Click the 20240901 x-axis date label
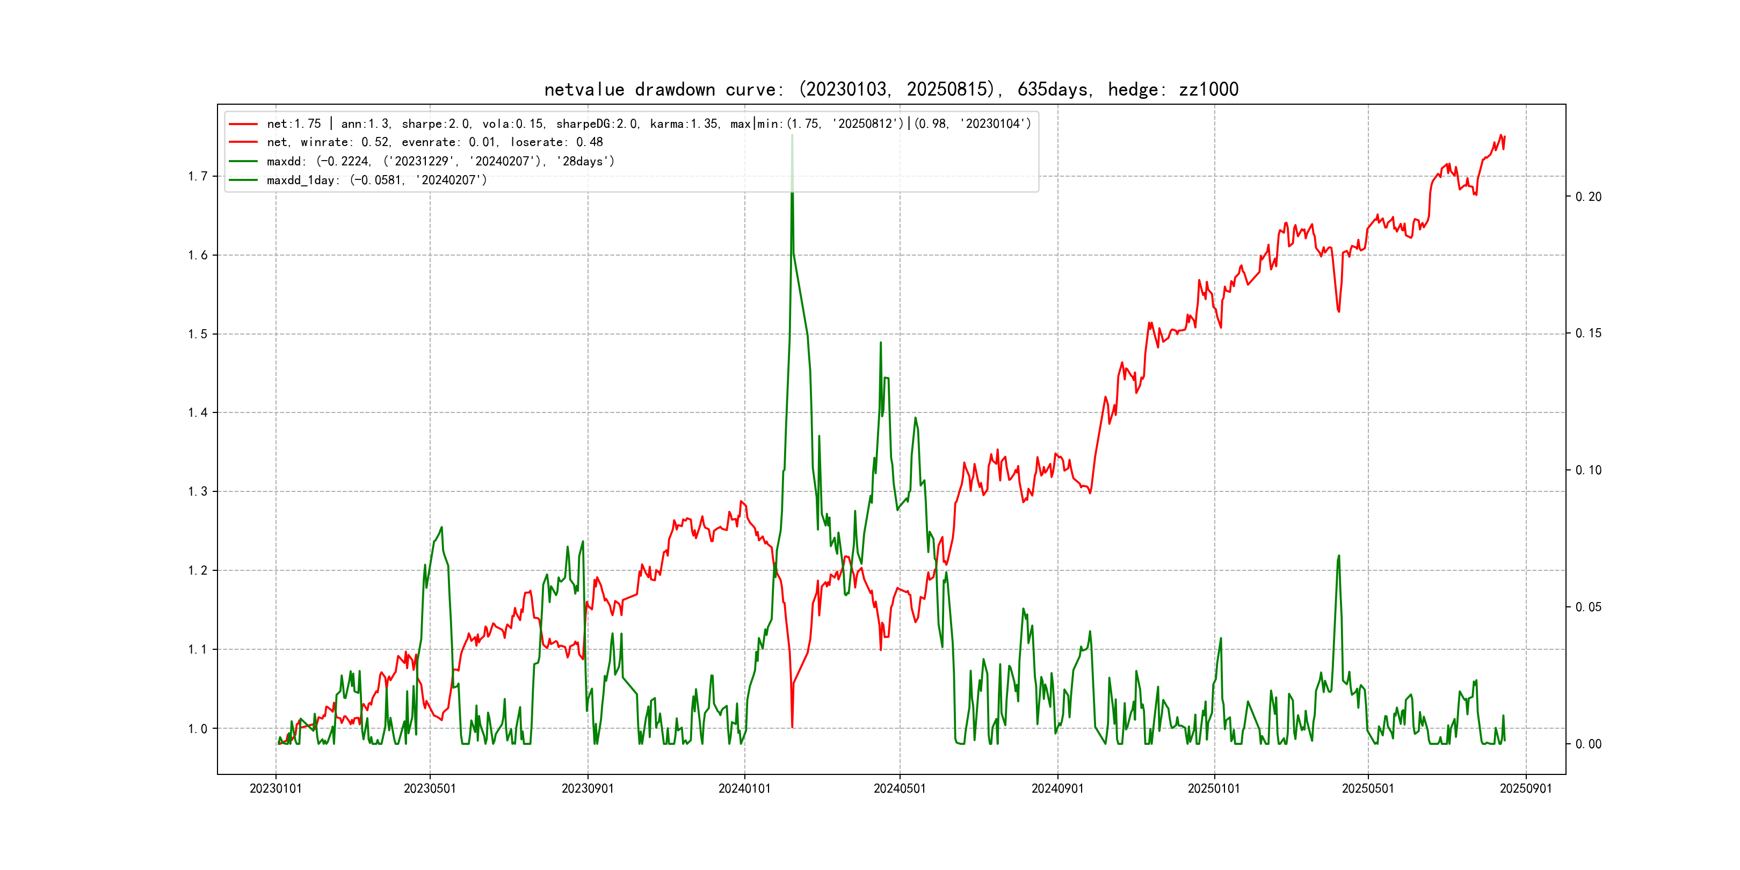The image size is (1740, 870). point(1057,788)
